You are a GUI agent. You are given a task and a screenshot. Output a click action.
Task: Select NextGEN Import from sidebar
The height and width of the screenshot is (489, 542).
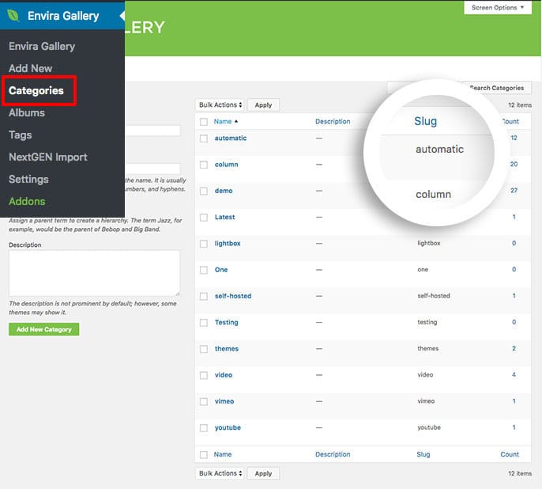(47, 157)
